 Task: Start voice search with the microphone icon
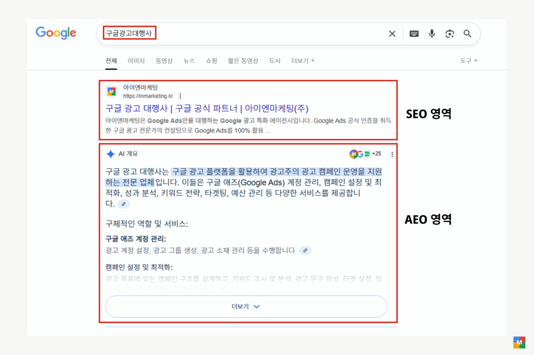click(x=432, y=34)
